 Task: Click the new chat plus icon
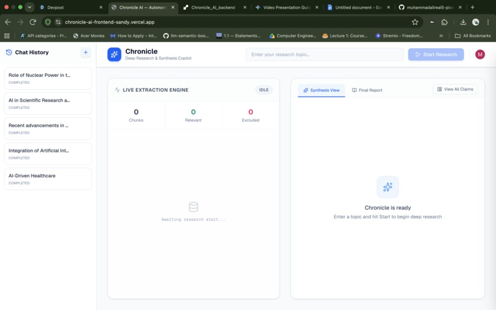(x=86, y=52)
